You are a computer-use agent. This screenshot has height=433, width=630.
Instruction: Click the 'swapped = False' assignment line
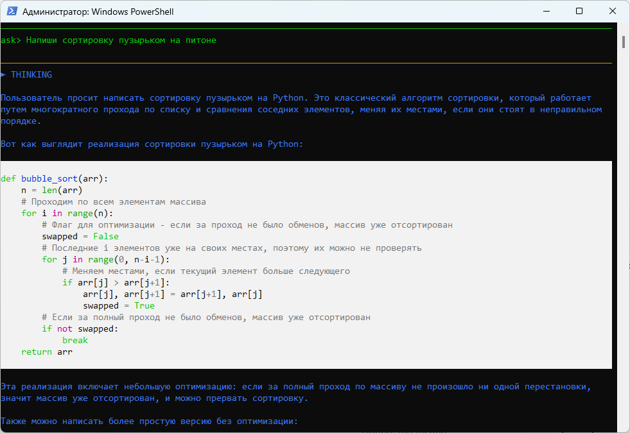pos(80,237)
